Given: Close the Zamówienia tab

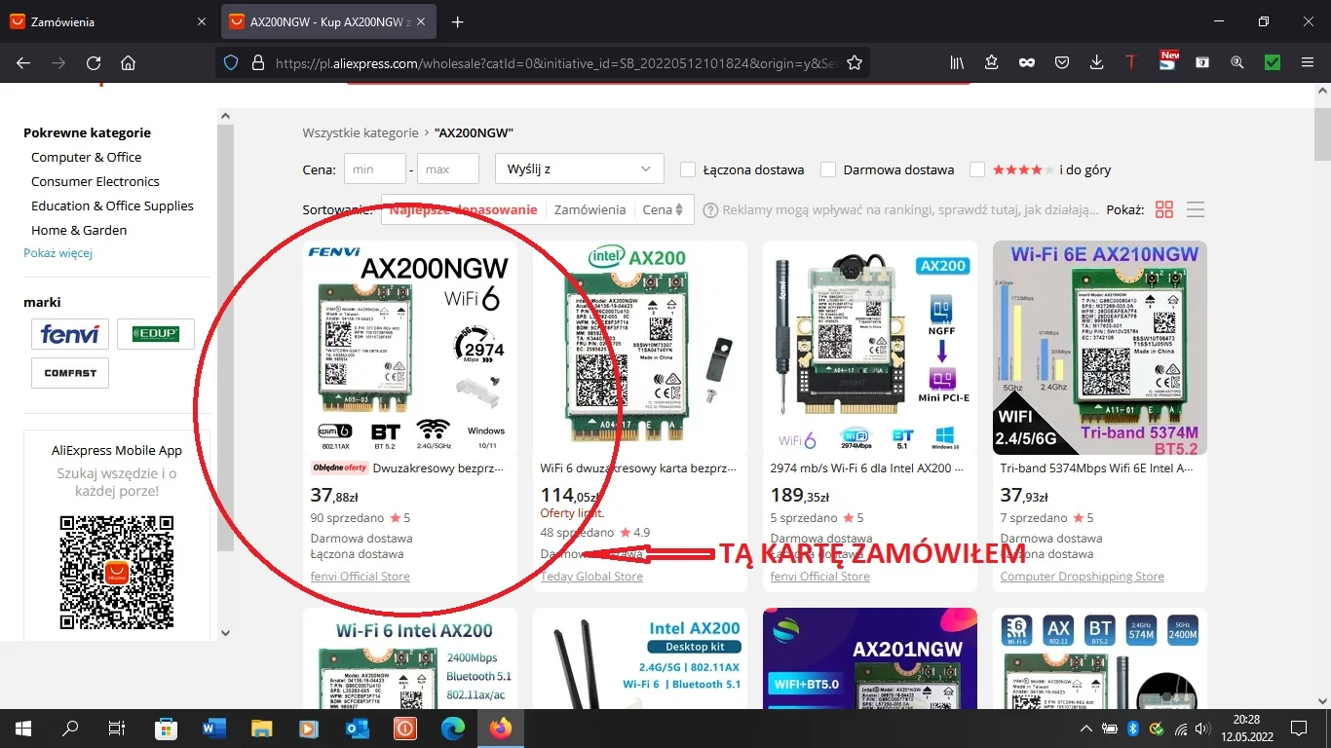Looking at the screenshot, I should [x=201, y=21].
